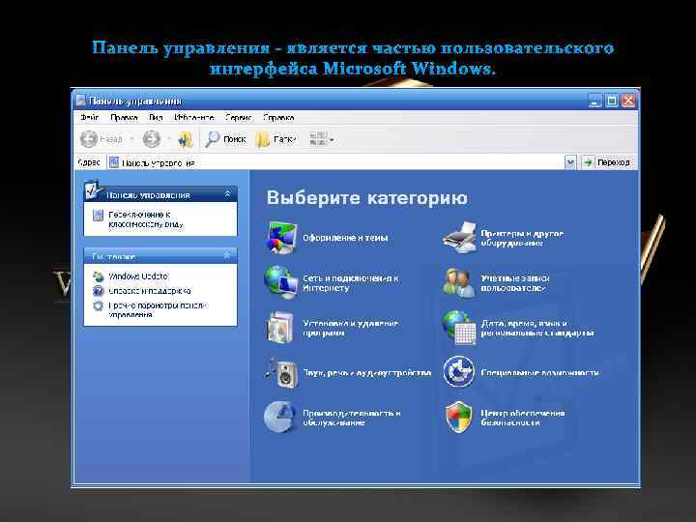Open the Сеть и подключения к Интернету globe icon

point(281,282)
